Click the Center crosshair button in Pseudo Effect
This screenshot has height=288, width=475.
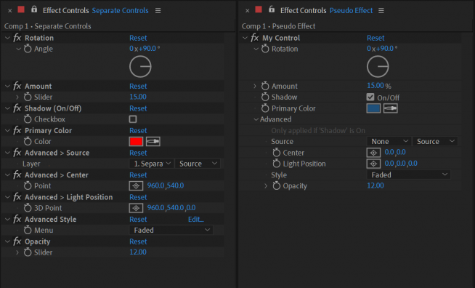coord(373,153)
